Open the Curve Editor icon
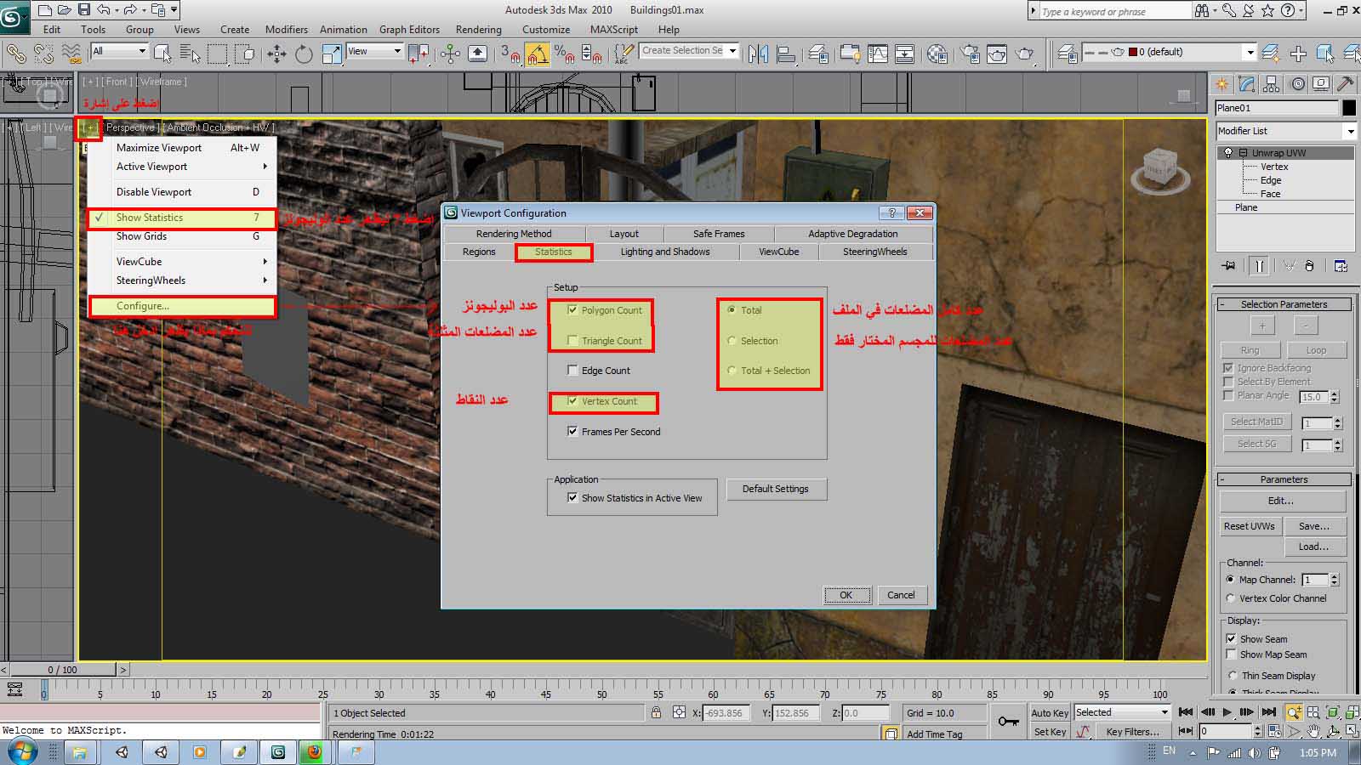 click(x=878, y=54)
